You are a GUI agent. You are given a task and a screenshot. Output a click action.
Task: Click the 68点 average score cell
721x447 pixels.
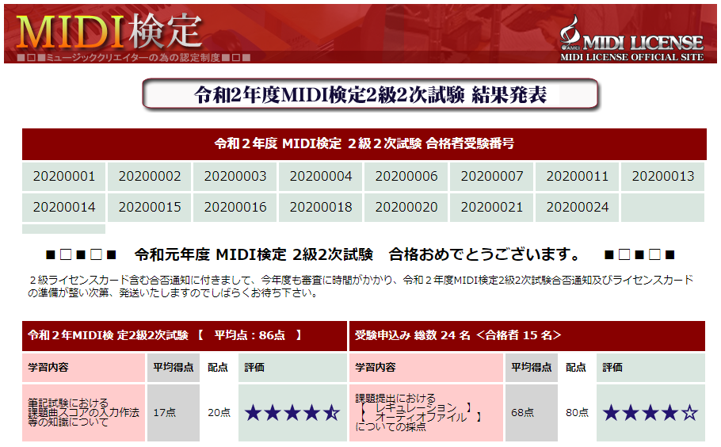pyautogui.click(x=532, y=412)
